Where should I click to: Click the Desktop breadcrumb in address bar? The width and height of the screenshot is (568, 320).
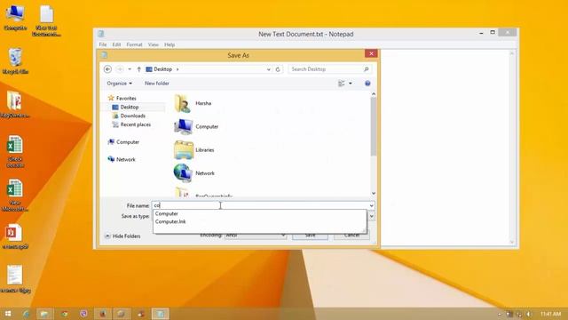pyautogui.click(x=162, y=69)
